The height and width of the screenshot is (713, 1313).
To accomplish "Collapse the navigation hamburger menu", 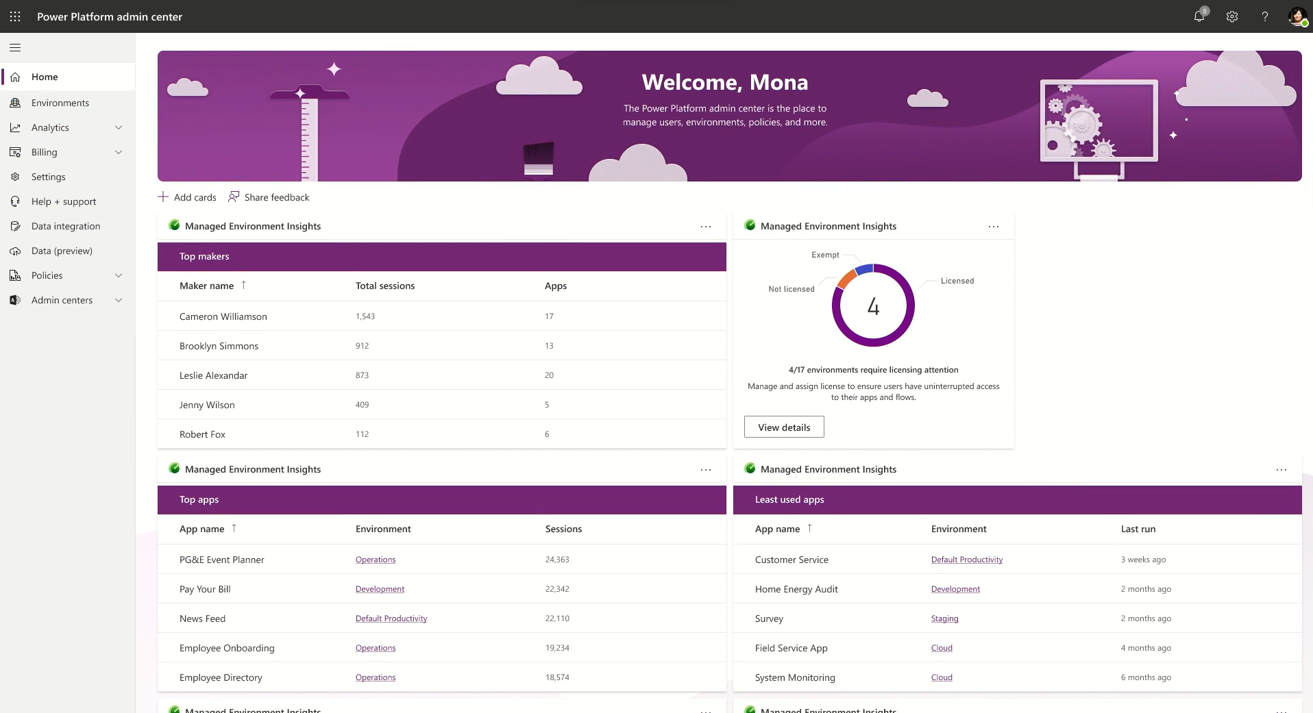I will (15, 47).
